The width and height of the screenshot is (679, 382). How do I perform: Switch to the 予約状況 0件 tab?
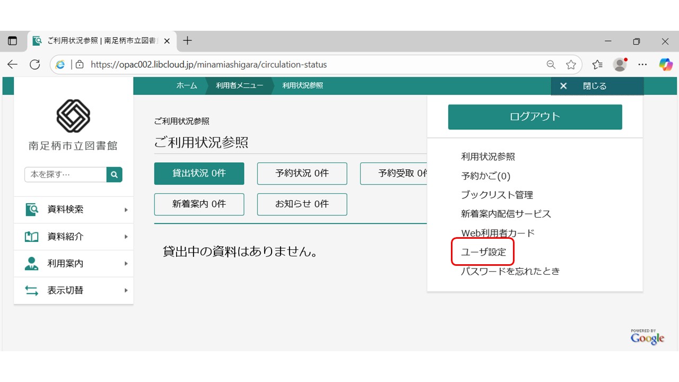point(302,173)
